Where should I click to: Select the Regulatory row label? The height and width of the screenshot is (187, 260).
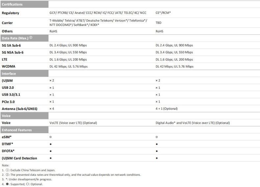[11, 13]
